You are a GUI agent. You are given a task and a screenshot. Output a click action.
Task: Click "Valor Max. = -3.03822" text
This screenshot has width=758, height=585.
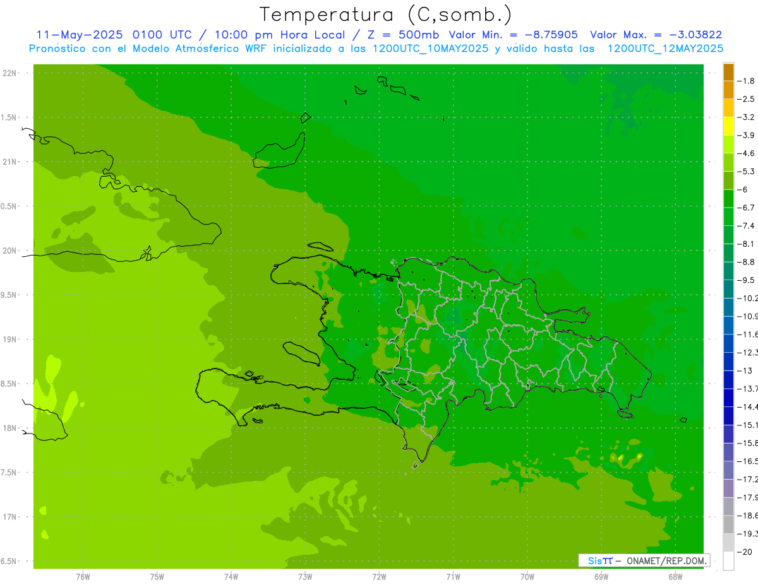click(x=656, y=35)
